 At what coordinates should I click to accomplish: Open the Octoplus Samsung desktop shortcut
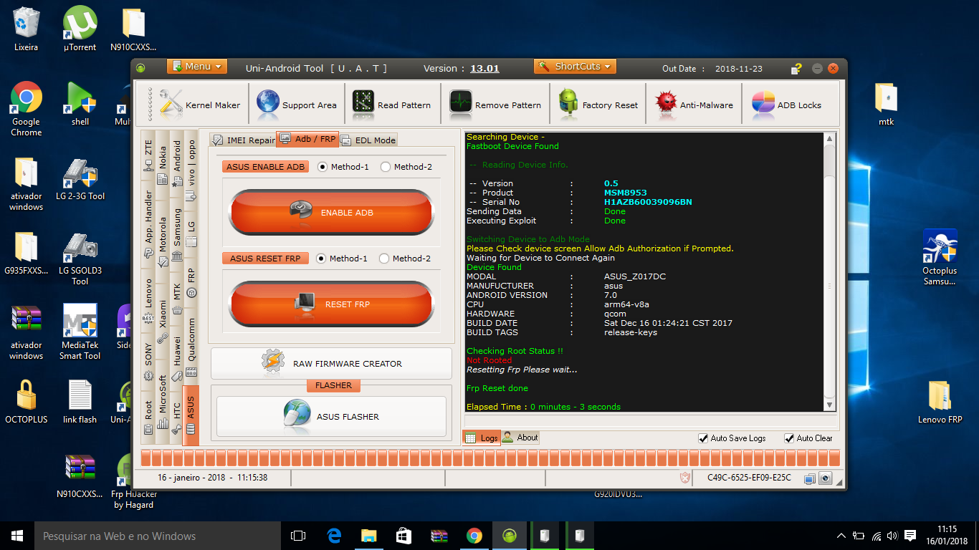point(940,257)
